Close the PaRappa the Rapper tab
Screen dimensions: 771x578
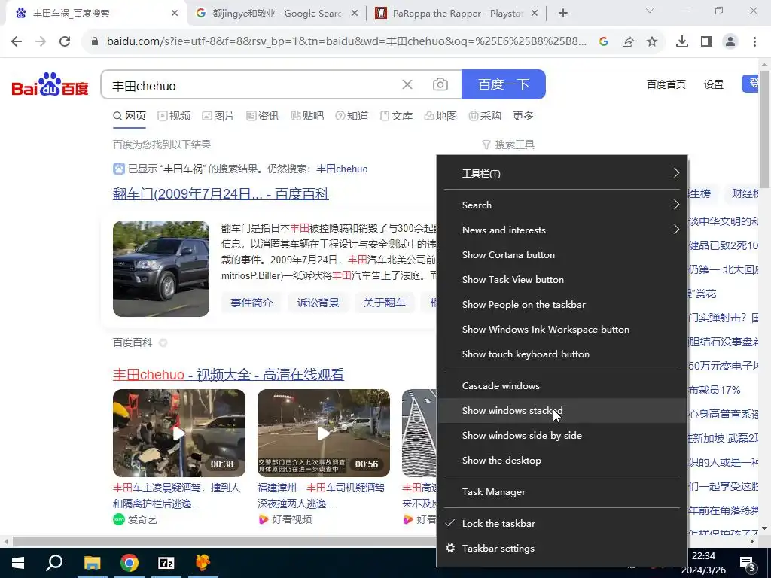click(535, 14)
